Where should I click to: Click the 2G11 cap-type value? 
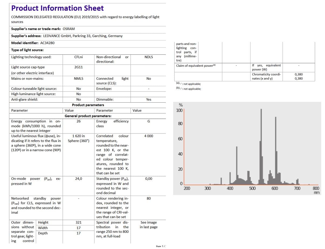click(78, 67)
